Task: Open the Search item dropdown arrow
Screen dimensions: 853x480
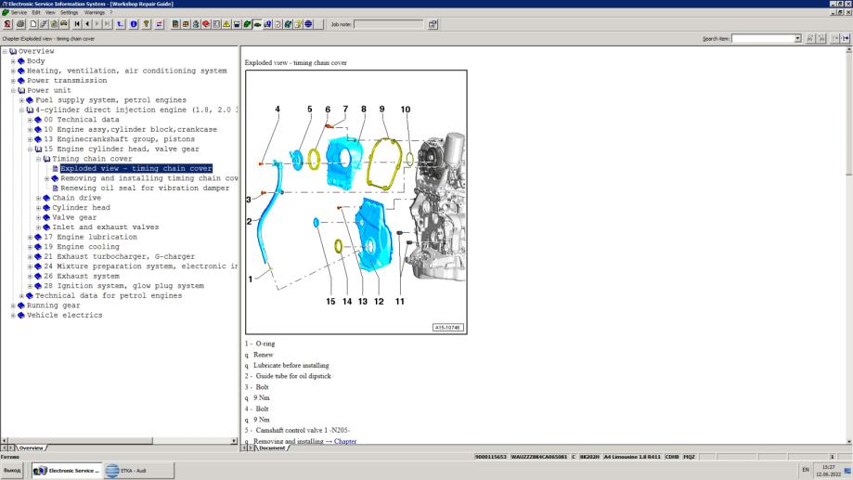Action: (798, 38)
